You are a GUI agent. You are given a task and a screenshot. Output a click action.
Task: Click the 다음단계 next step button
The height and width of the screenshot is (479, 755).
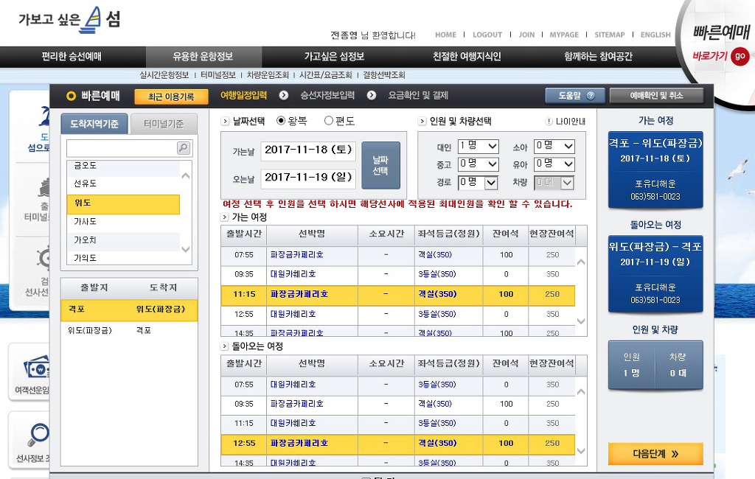coord(655,453)
